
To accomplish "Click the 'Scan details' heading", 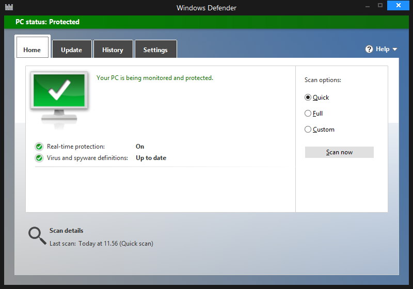I will point(67,231).
